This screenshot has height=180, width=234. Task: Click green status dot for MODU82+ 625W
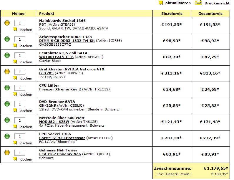pyautogui.click(x=7, y=120)
